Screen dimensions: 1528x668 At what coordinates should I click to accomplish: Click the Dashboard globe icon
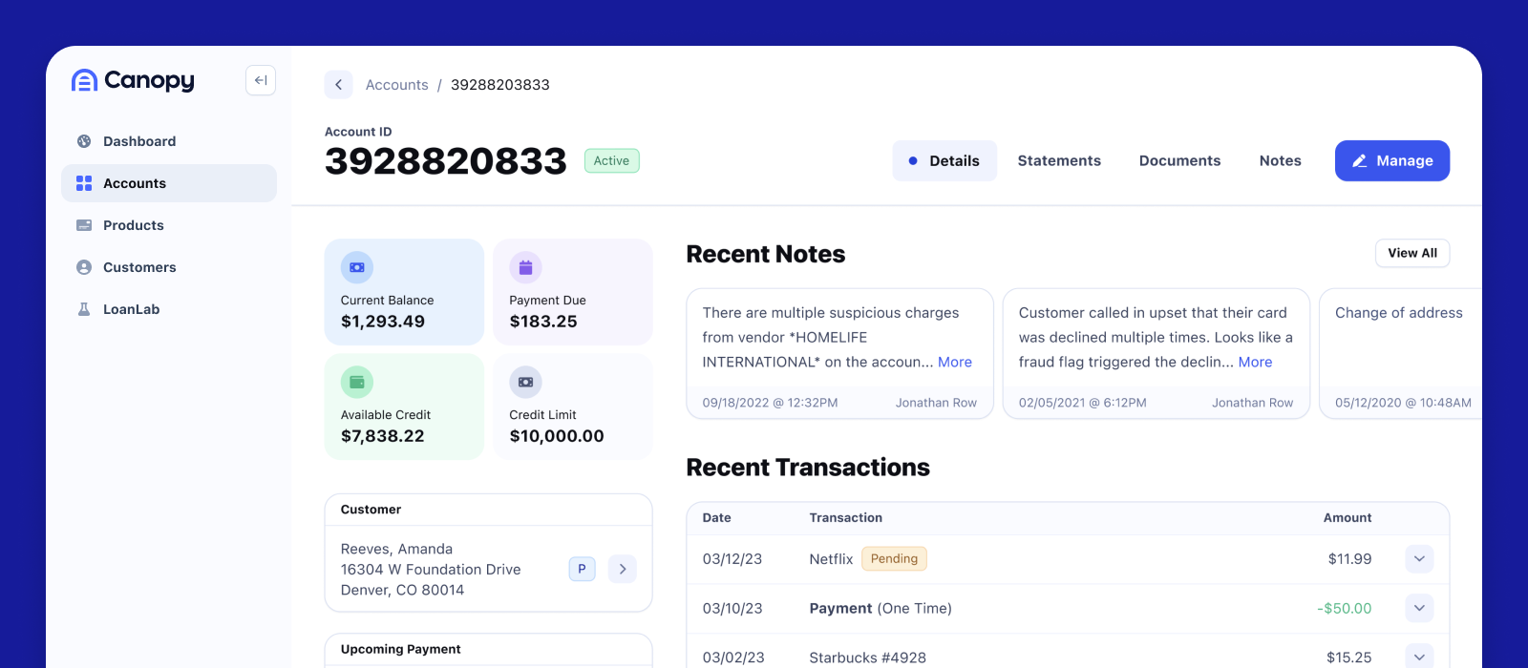(x=84, y=141)
